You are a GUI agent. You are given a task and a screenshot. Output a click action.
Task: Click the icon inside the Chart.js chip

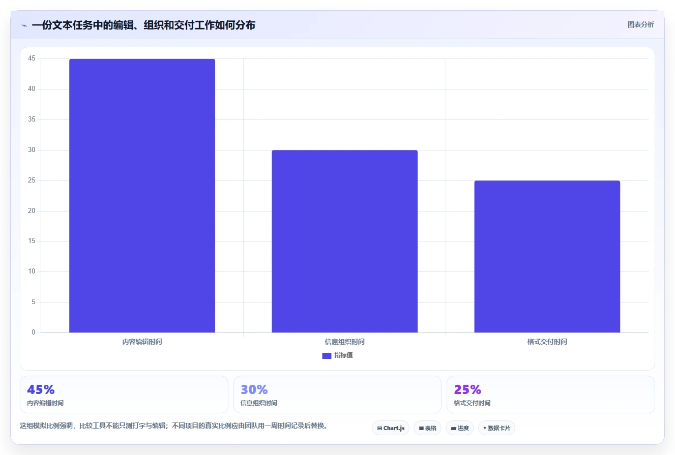[x=379, y=429]
